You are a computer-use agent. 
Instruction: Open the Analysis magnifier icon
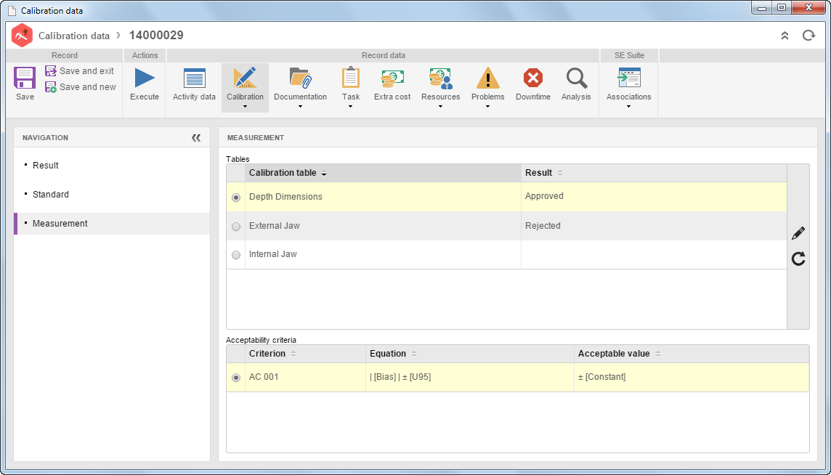[x=576, y=78]
